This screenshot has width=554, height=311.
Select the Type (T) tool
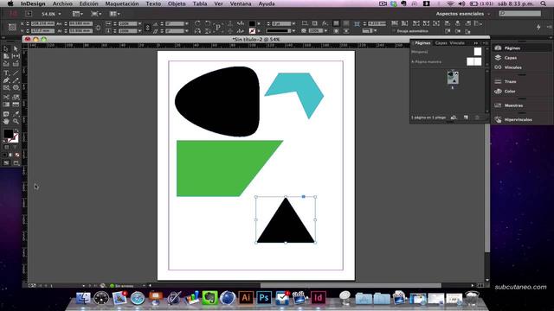point(6,73)
